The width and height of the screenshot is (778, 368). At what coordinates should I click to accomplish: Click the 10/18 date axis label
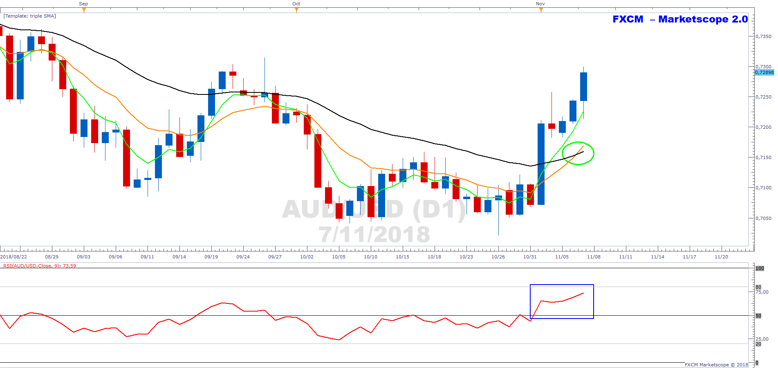click(435, 257)
